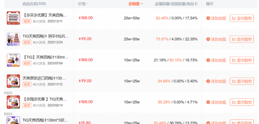The width and height of the screenshot is (259, 124).
Task: Click first discovery date 2023/07/04
Action: click(x=55, y=63)
